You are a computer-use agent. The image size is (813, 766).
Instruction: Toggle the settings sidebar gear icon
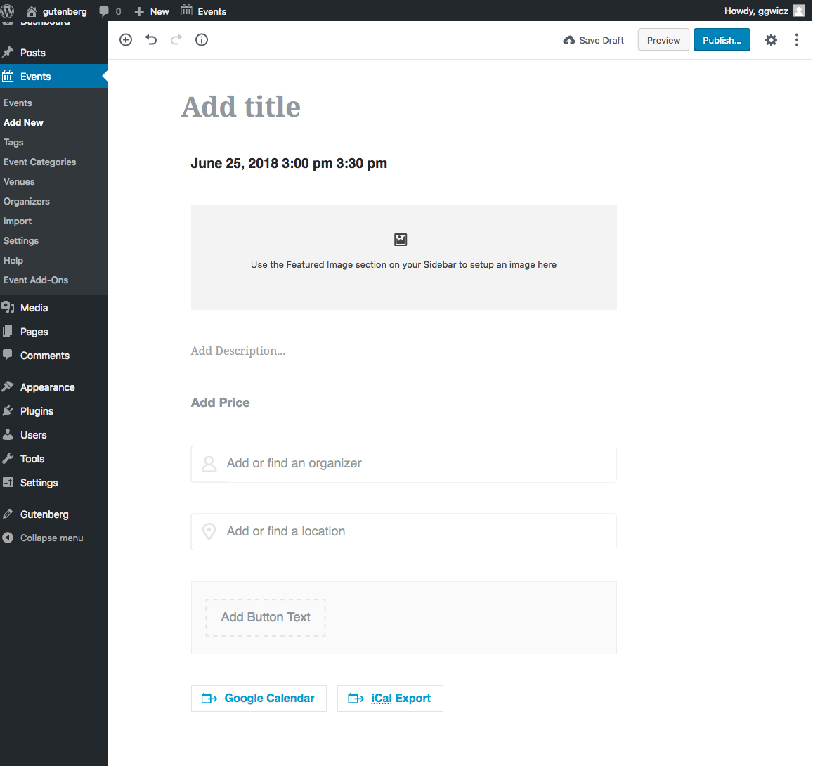[771, 40]
